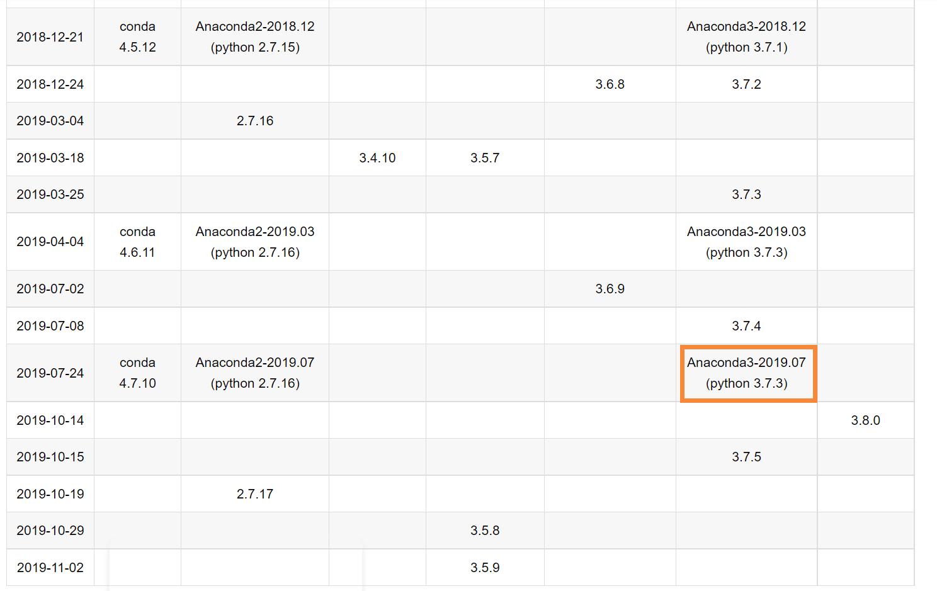Click Anaconda2-2019.07 (python 2.7.16) cell

point(255,373)
